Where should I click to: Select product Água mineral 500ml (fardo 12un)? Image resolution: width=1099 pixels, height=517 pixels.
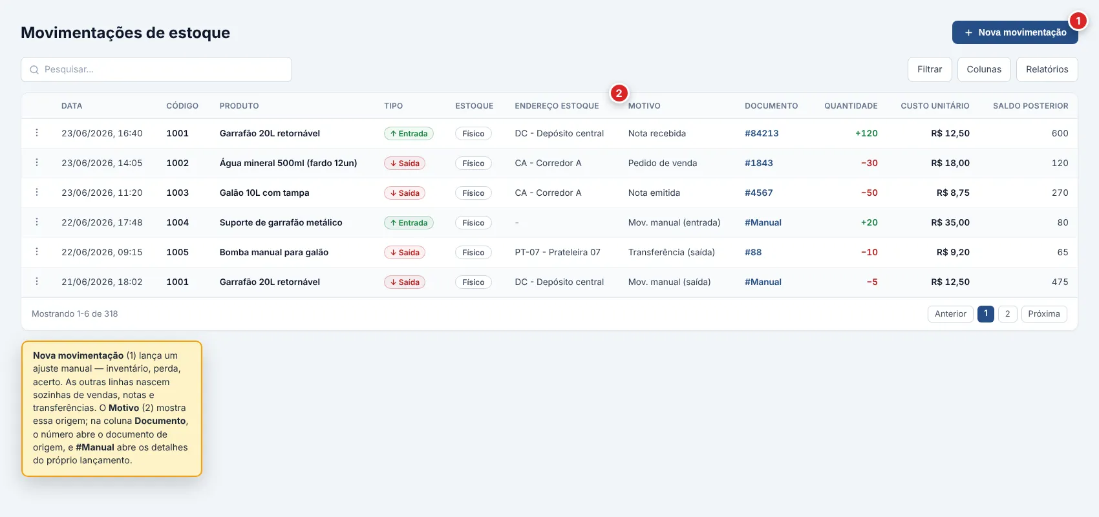(288, 163)
